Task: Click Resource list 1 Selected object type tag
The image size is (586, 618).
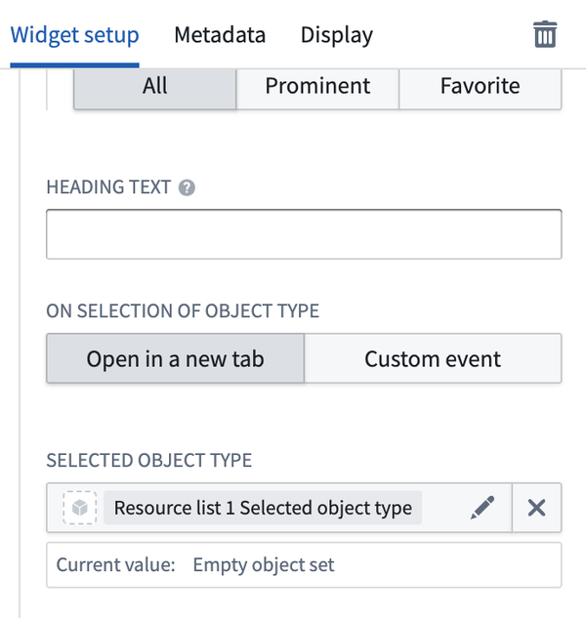Action: (263, 508)
